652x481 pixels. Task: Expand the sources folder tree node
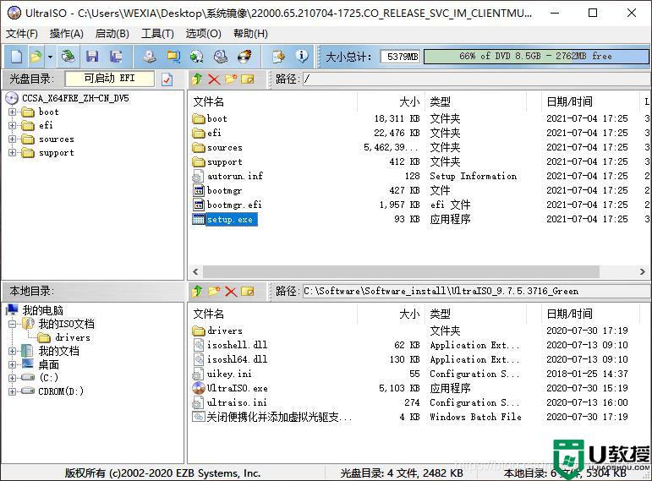coord(12,139)
